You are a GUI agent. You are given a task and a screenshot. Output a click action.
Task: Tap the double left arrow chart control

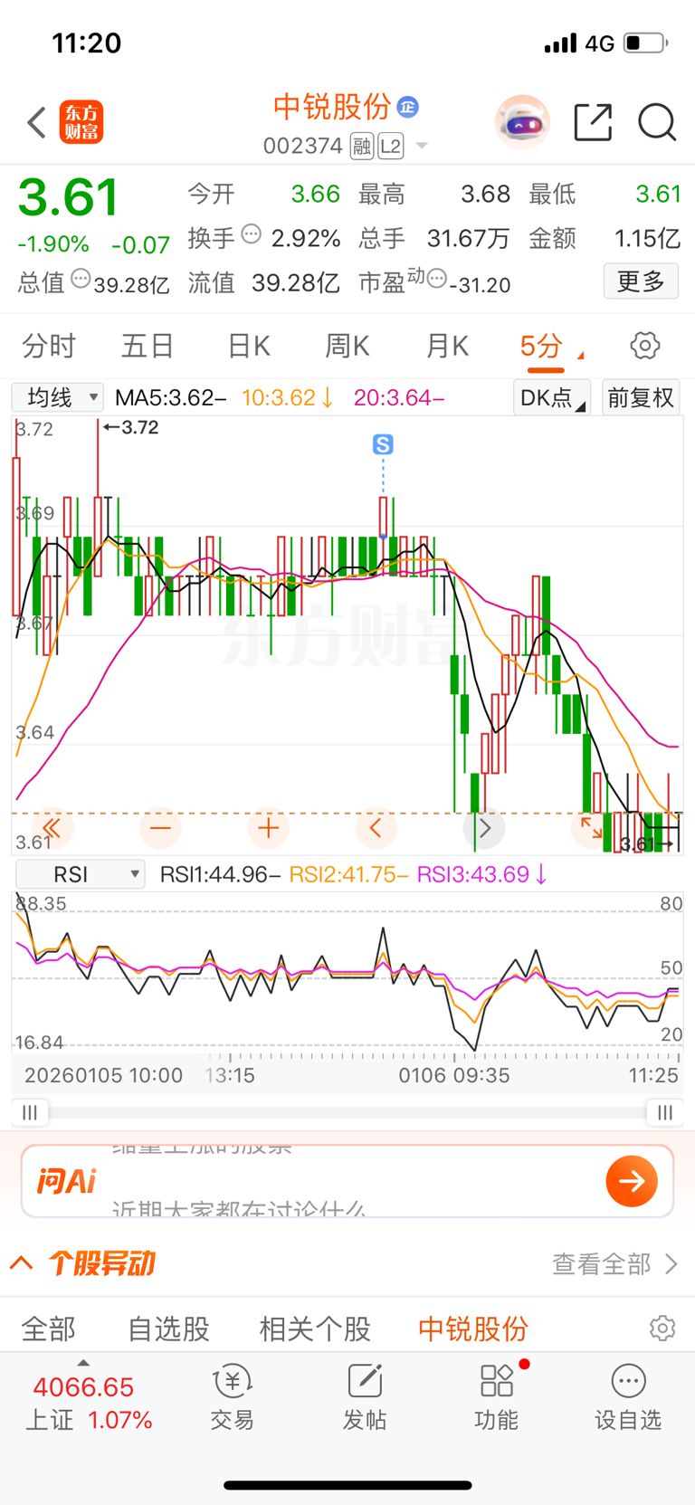[52, 827]
